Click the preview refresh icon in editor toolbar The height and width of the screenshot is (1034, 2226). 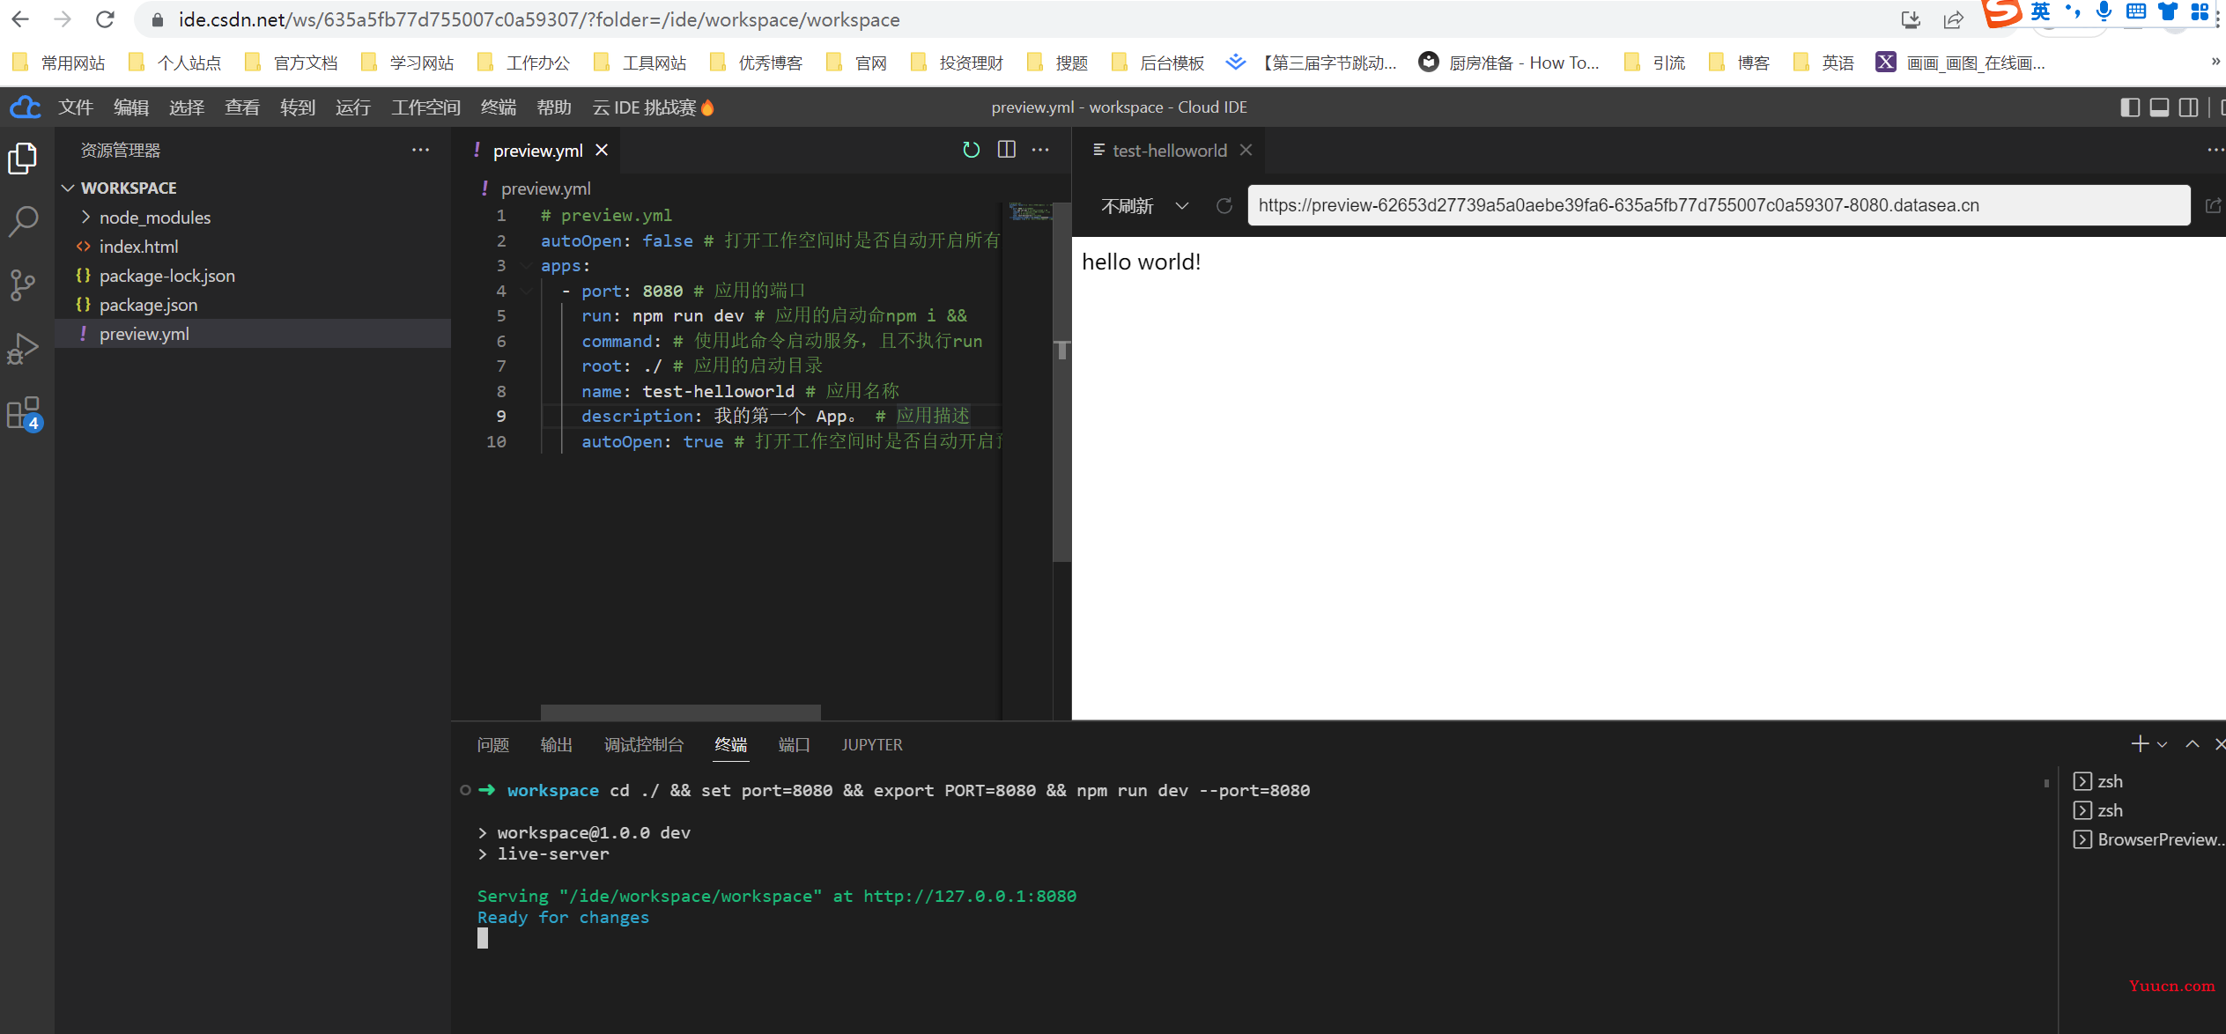pyautogui.click(x=971, y=150)
